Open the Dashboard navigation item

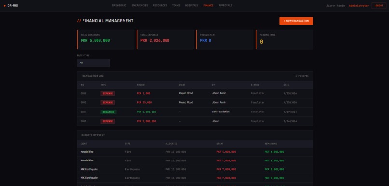(119, 5)
